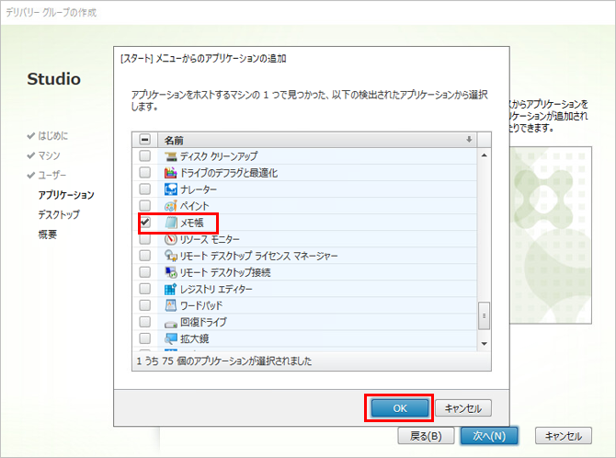Click the ディスク クリーンアップ icon
This screenshot has width=616, height=458.
tap(170, 156)
